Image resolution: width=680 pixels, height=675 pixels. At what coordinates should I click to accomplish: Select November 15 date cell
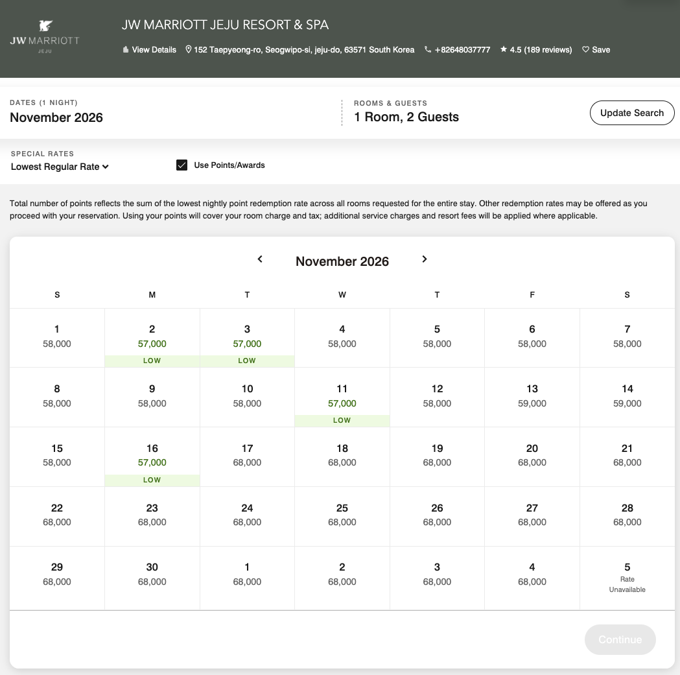point(57,456)
